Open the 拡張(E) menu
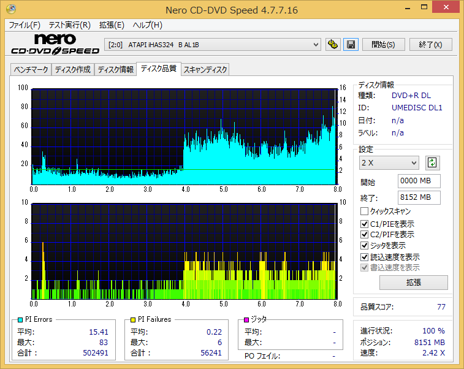The width and height of the screenshot is (464, 369). pos(112,25)
